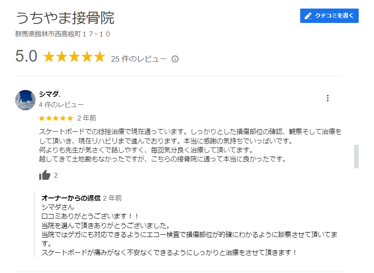Click the 25 件のレビュー total count
This screenshot has width=374, height=273.
(139, 58)
